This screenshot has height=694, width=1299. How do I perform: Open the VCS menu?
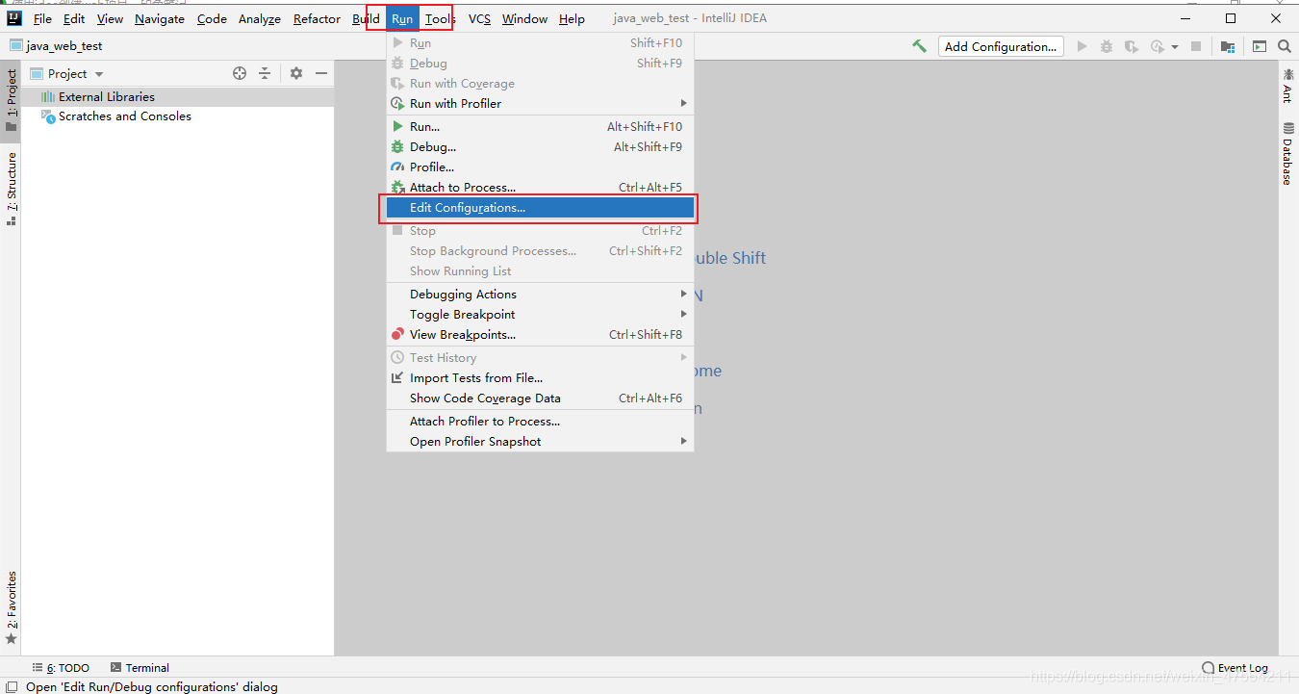(479, 18)
